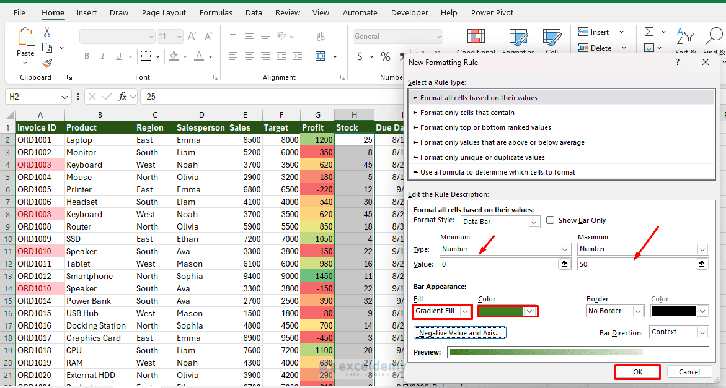Click Decrease Font Size icon
Screen dimensions: 726x388
(x=209, y=36)
